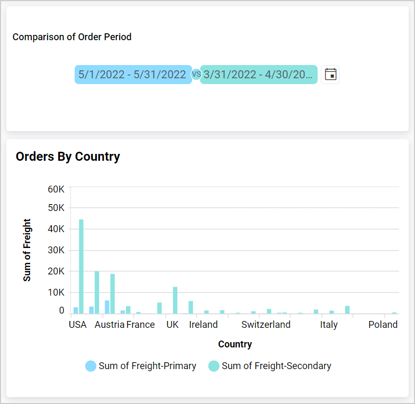This screenshot has width=415, height=404.
Task: Click the 'Country' x-axis title
Action: (x=235, y=344)
